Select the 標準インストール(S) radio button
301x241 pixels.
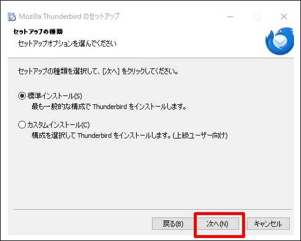click(x=22, y=96)
